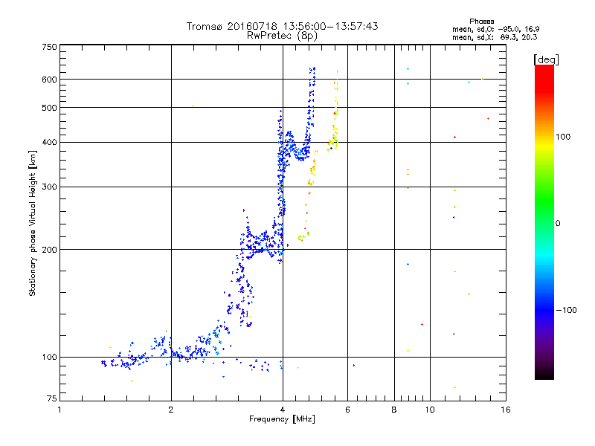Click the red data point near 10 MHz, 400 km
This screenshot has height=446, width=595.
(454, 138)
